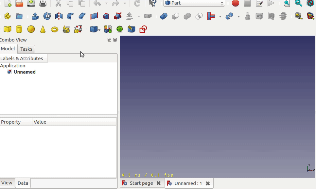Create a cone primitive
The width and height of the screenshot is (316, 189).
tap(43, 29)
